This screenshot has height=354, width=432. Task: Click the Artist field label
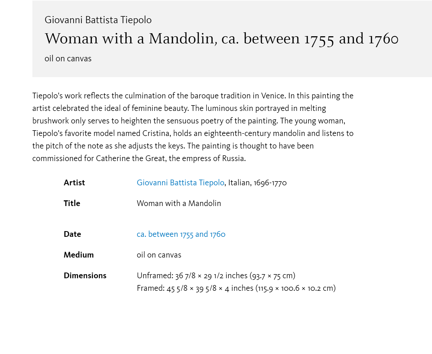[x=74, y=183]
